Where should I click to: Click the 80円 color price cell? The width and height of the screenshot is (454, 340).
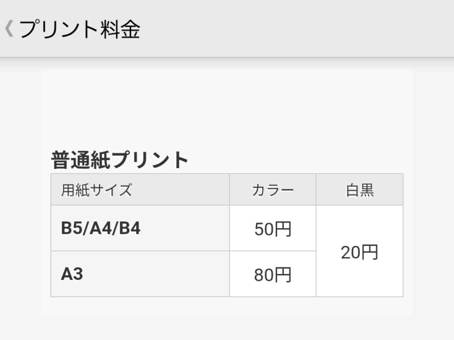272,275
